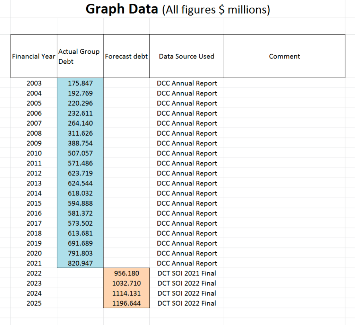Click the cell containing 507.057
Screen dimensions: 355x325
(x=80, y=153)
